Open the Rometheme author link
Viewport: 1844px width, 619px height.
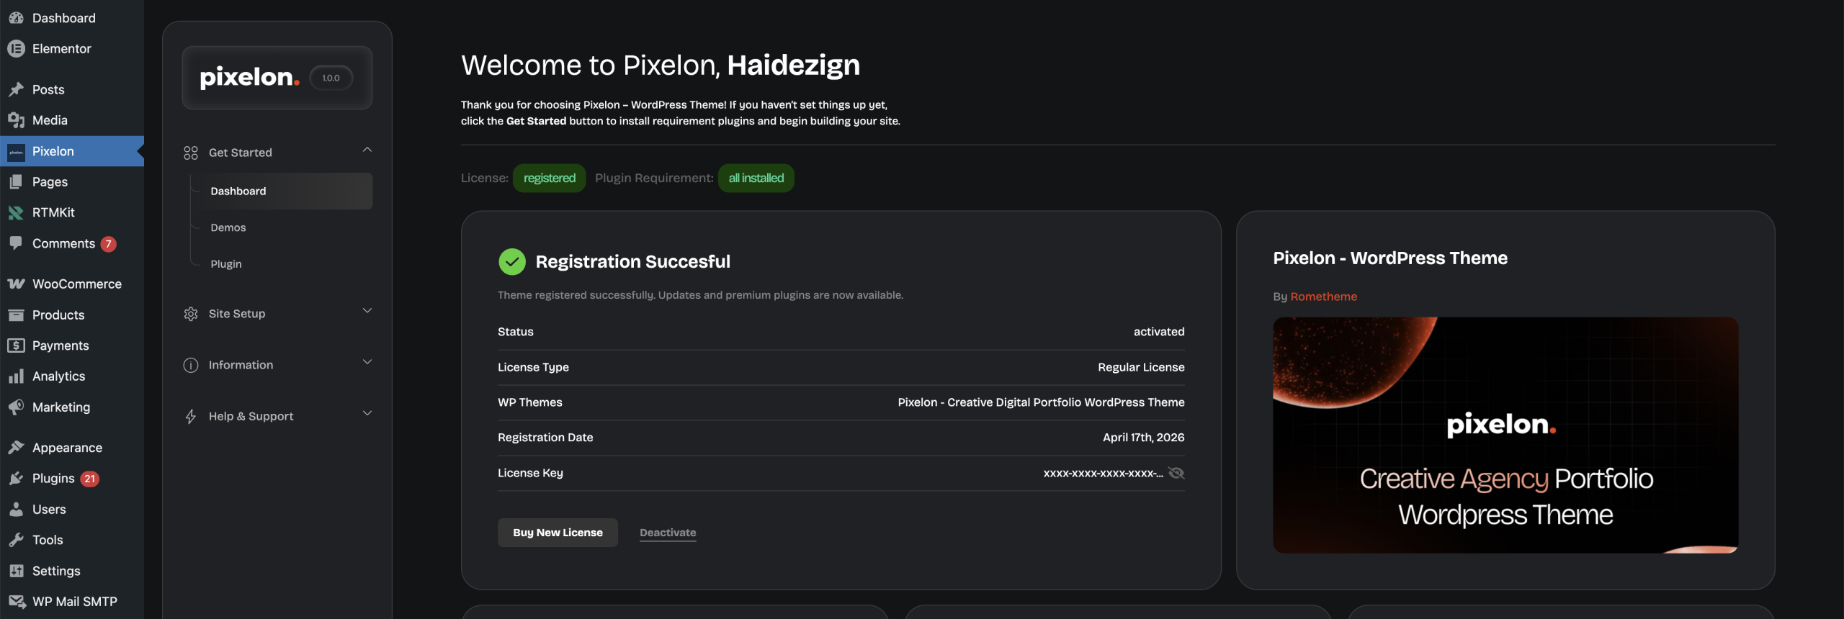pos(1323,297)
